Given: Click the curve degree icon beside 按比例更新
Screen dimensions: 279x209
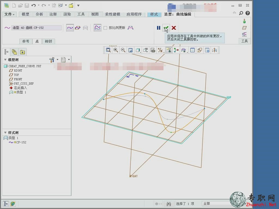Looking at the screenshot, I should pyautogui.click(x=131, y=28).
